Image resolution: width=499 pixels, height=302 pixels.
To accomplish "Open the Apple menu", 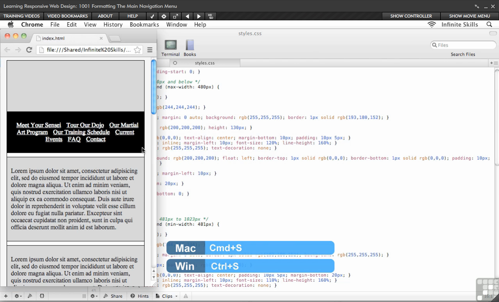I will [11, 24].
